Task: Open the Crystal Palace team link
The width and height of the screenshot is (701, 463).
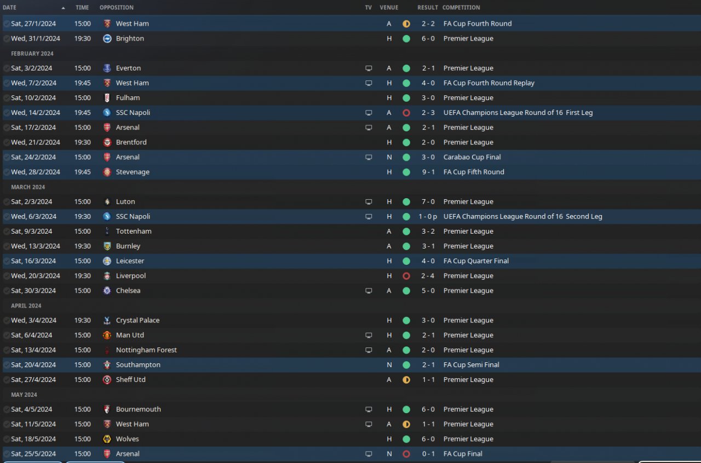Action: click(137, 320)
